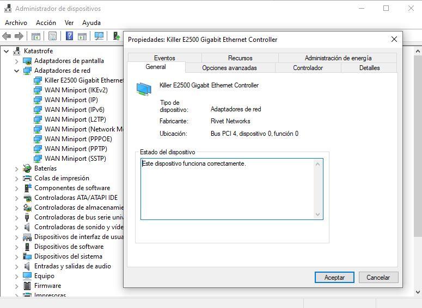Open the Ayuda menu
The image size is (422, 308).
tap(91, 23)
